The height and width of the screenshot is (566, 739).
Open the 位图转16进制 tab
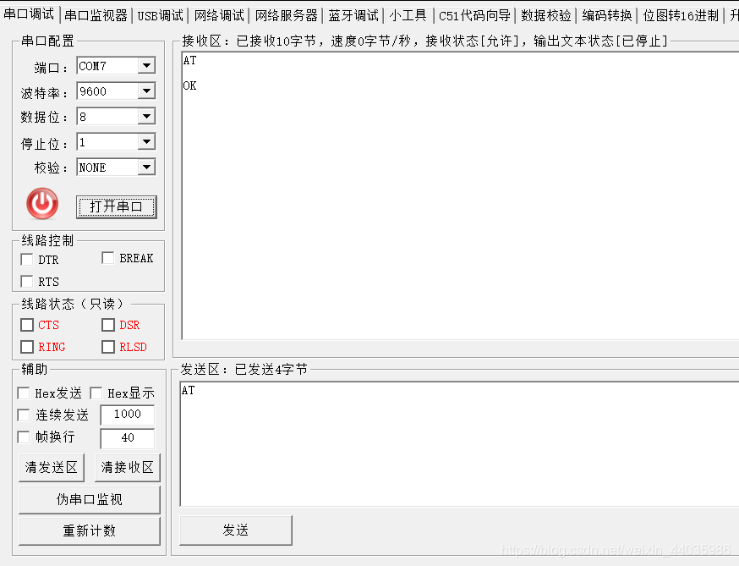pos(681,15)
